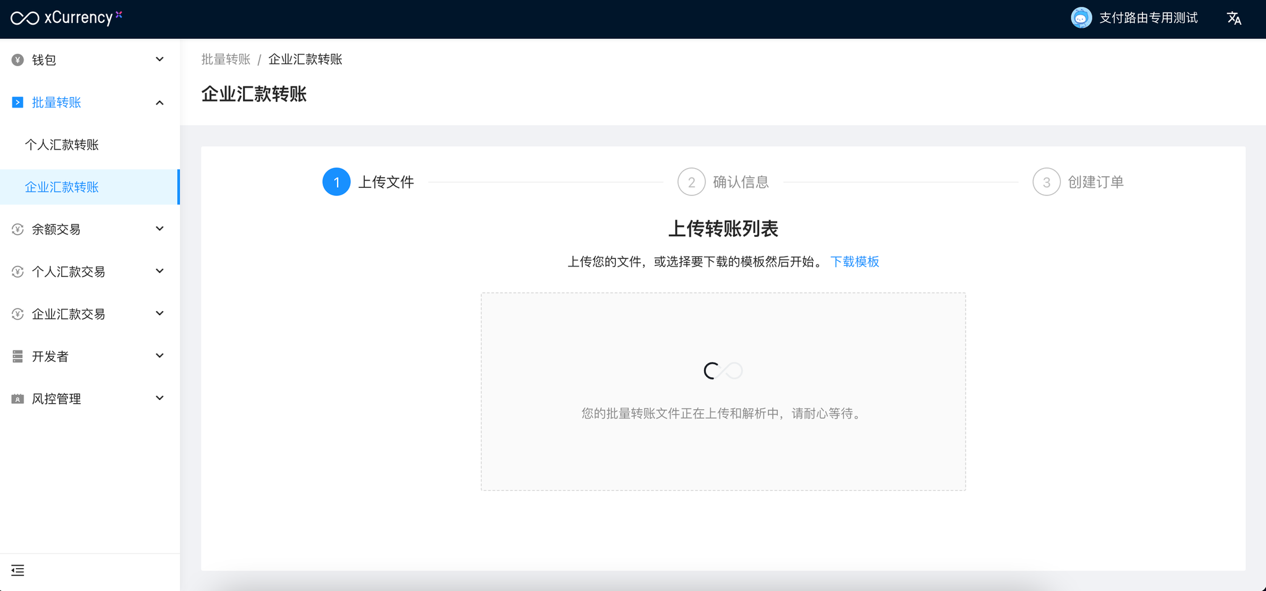Expand the 个人汇款交易 chevron
Screen dimensions: 1266x591
pos(159,271)
